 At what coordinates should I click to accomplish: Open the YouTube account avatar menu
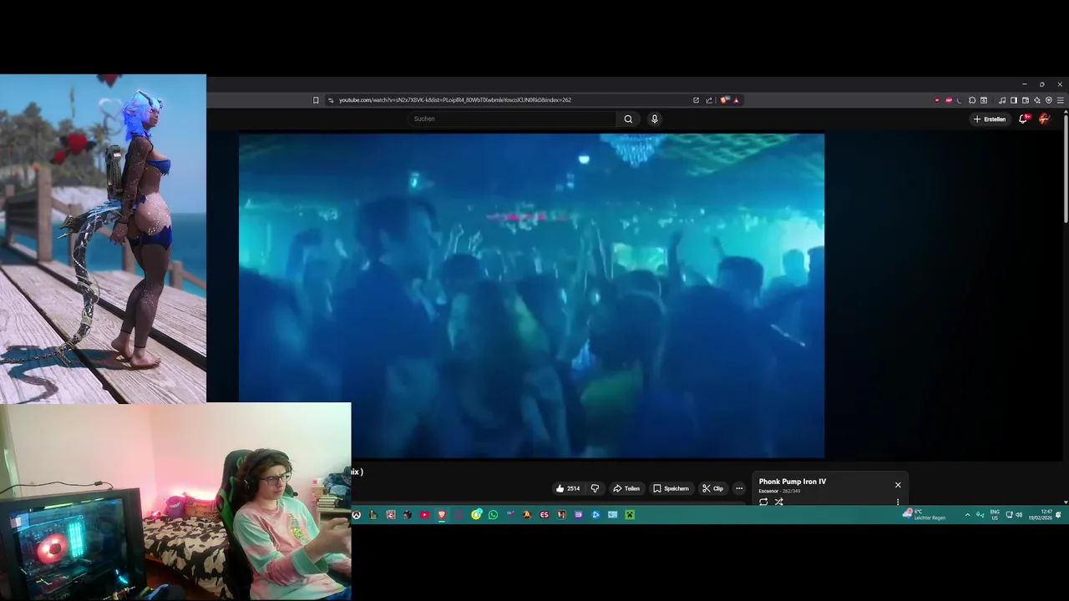pos(1044,119)
